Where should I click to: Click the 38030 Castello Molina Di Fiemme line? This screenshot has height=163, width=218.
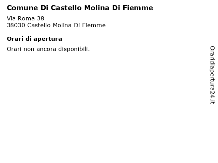(x=56, y=25)
